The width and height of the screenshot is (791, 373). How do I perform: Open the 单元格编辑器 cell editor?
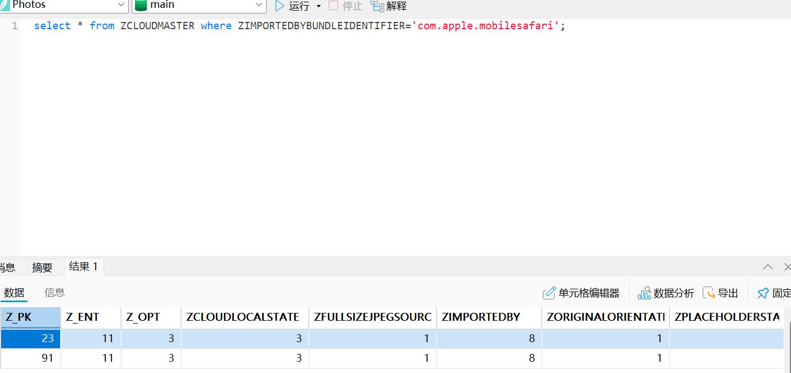click(x=581, y=293)
